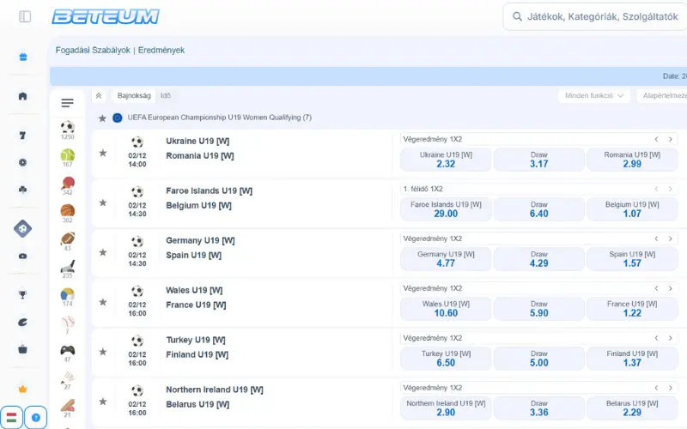This screenshot has height=429, width=687.
Task: Collapse the list with double-chevron up button
Action: click(x=99, y=96)
